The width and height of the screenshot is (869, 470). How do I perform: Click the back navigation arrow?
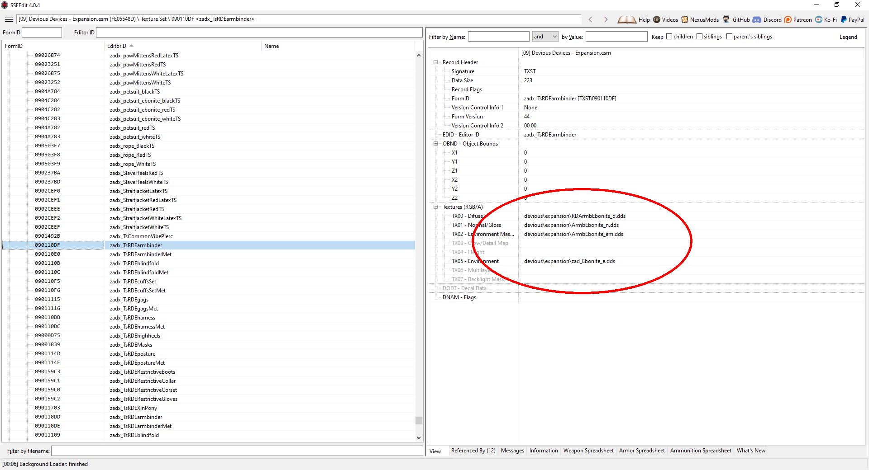point(590,19)
